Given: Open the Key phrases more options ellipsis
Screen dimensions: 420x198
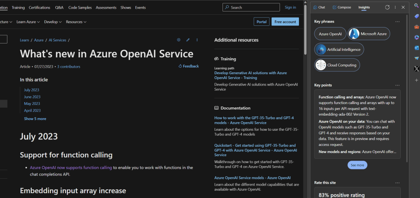Looking at the screenshot, I should (397, 21).
